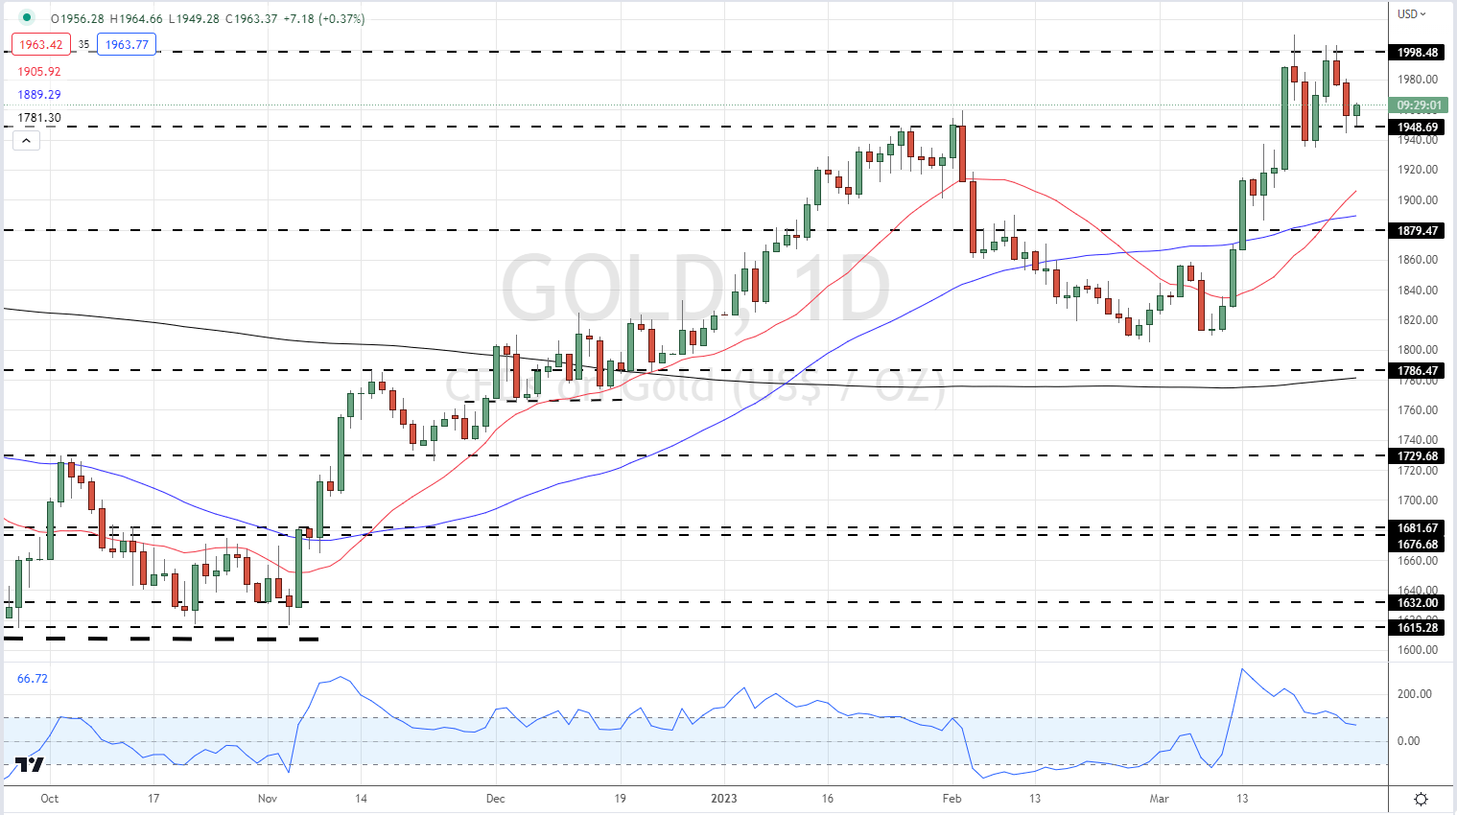Click the 1800.00 price axis label

(x=1418, y=350)
